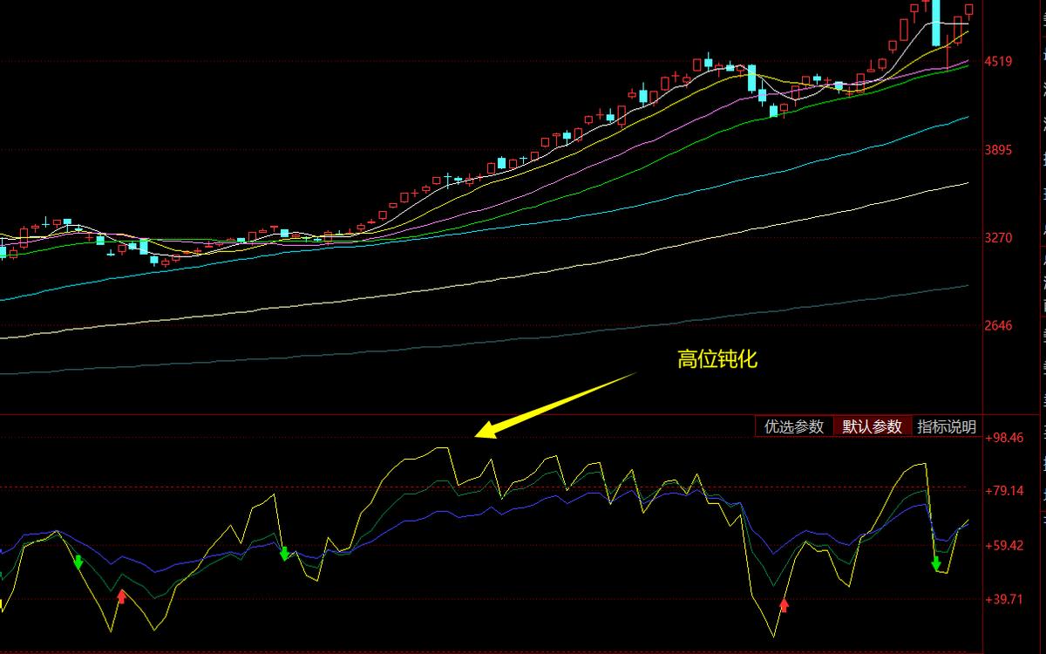1046x654 pixels.
Task: Switch to the 默认参数 tab
Action: [x=872, y=426]
